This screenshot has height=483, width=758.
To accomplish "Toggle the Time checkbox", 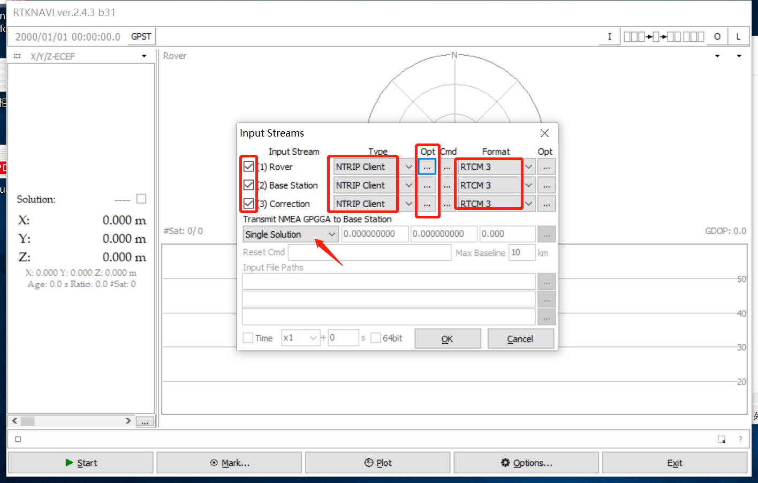I will (248, 338).
